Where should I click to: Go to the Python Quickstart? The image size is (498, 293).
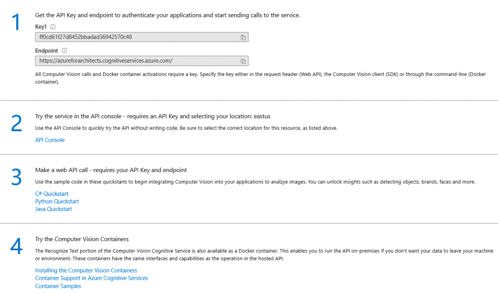point(57,202)
